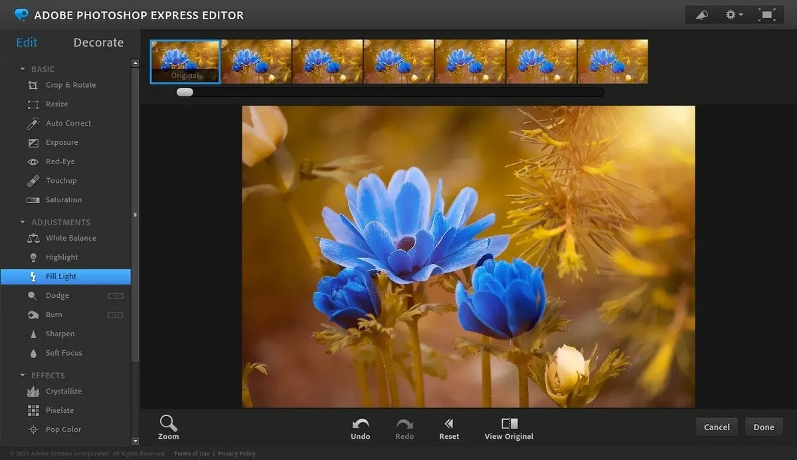Select the Crop & Rotate tool
The width and height of the screenshot is (797, 460).
(x=70, y=85)
